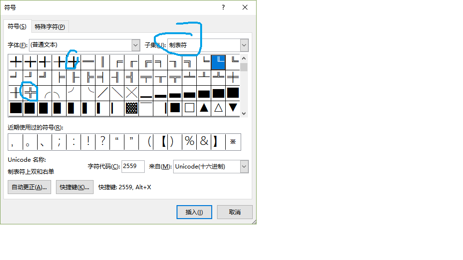Select the black down-pointing triangle ▼
The height and width of the screenshot is (260, 463).
click(x=232, y=108)
